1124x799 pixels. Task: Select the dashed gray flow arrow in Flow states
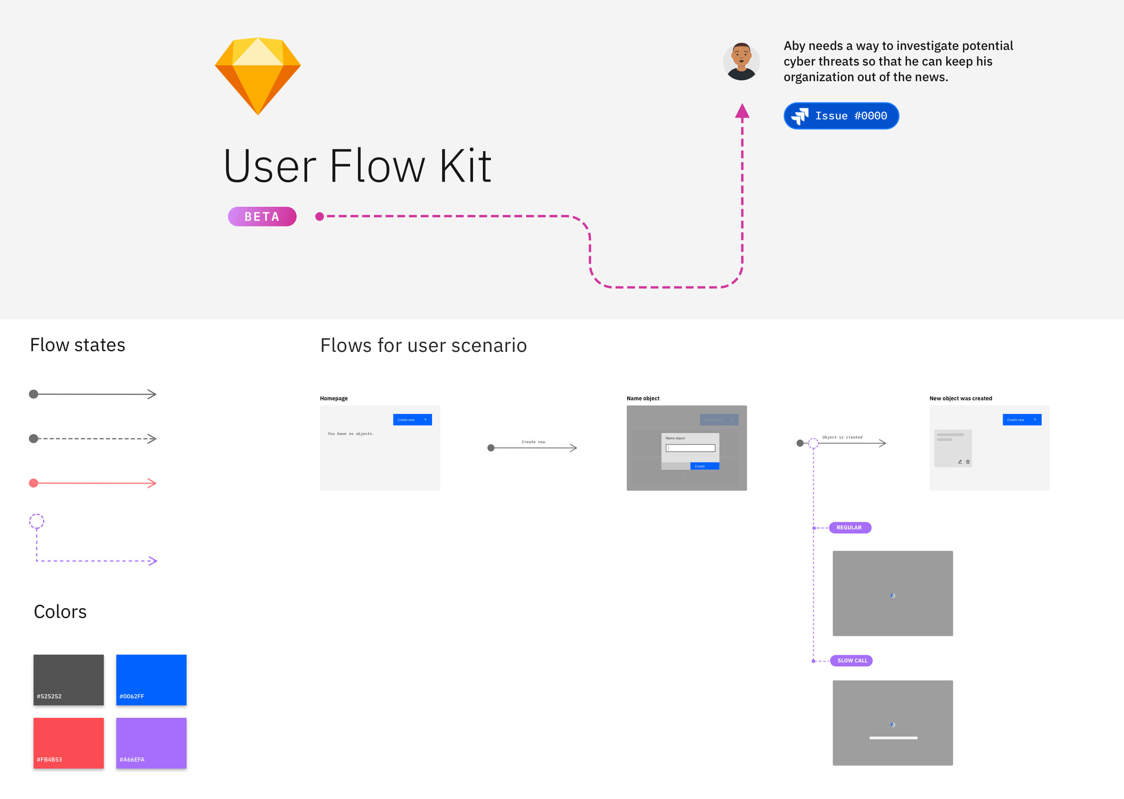[93, 438]
